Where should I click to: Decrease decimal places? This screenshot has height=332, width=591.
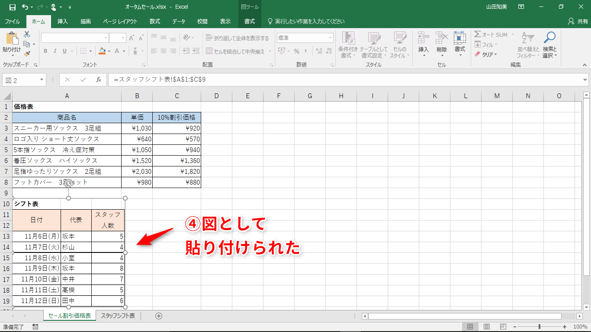tap(329, 51)
